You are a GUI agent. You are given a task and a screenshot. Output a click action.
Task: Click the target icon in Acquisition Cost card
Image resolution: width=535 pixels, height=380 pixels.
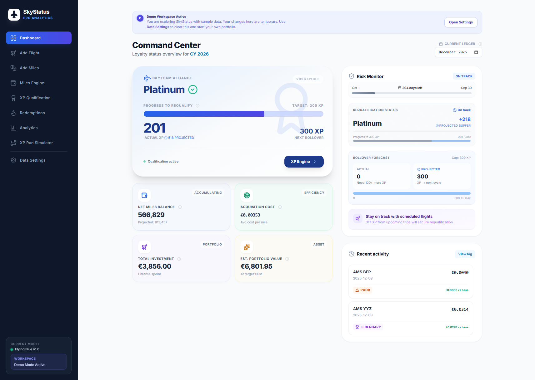pos(247,195)
